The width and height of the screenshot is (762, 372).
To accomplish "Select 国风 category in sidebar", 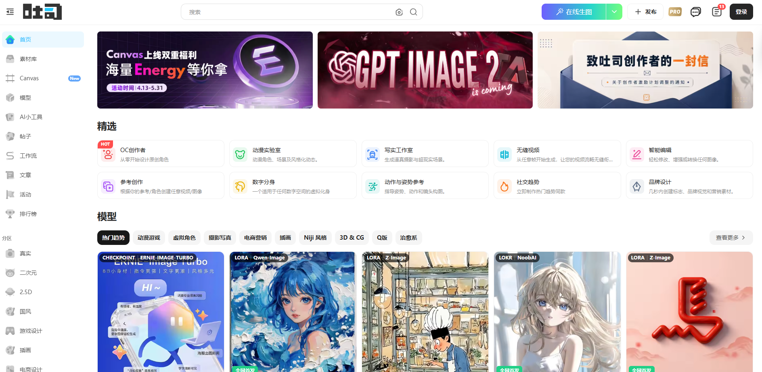I will tap(43, 311).
